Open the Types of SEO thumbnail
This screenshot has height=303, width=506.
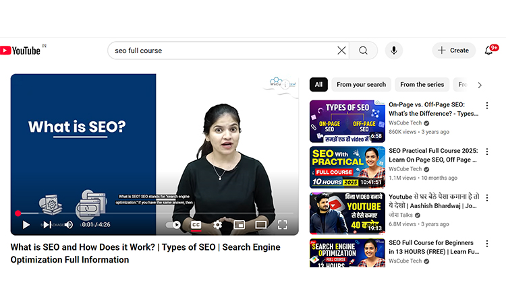click(x=347, y=121)
